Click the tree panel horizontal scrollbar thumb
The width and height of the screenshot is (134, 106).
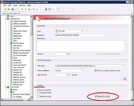tap(13, 99)
